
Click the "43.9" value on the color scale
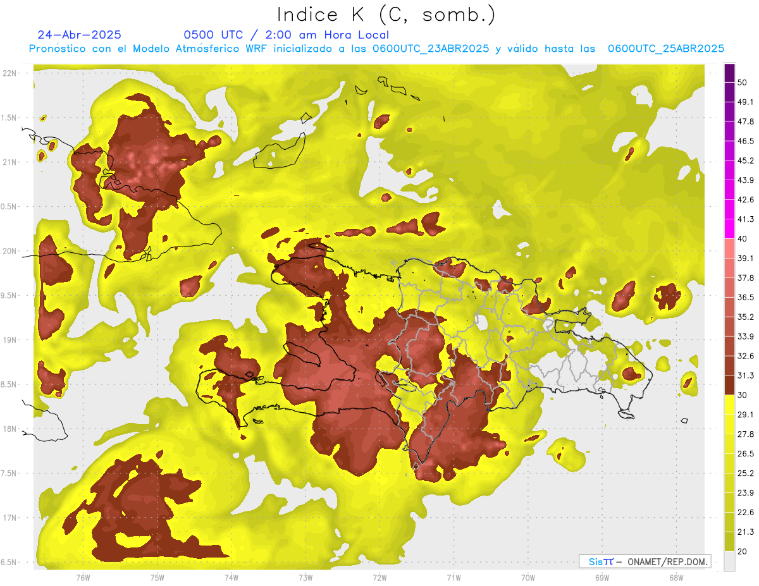coord(746,180)
